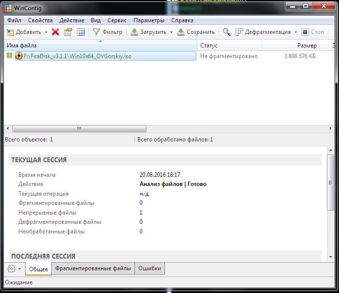Open the Справка menu

tap(182, 20)
